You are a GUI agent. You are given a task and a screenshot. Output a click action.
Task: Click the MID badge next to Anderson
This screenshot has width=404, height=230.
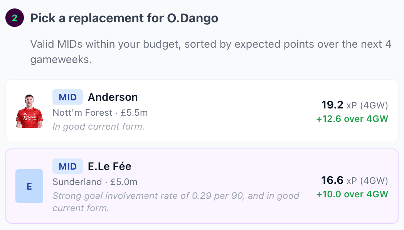67,97
